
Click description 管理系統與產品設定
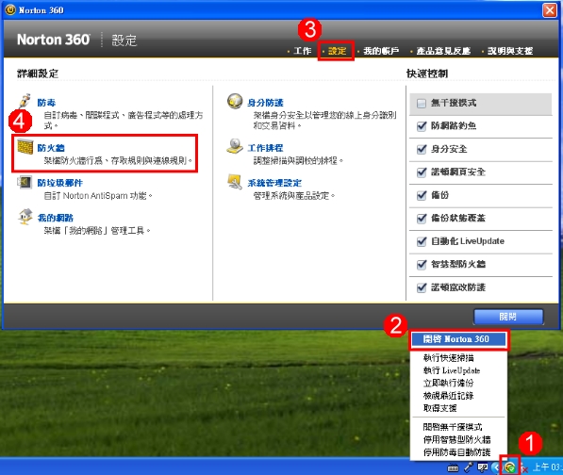(294, 196)
